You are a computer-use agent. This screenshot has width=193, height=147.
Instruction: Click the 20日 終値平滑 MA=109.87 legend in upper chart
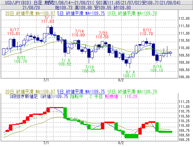pos(30,13)
